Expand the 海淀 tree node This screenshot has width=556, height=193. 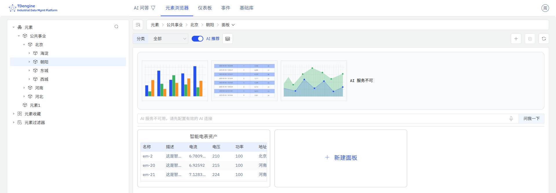tap(29, 53)
